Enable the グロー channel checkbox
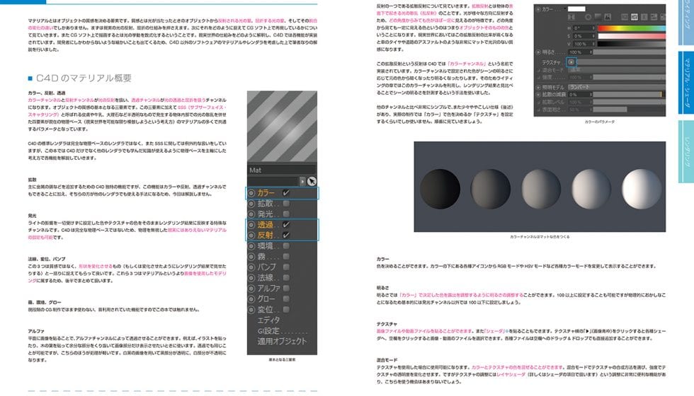Image resolution: width=694 pixels, height=396 pixels. click(286, 298)
